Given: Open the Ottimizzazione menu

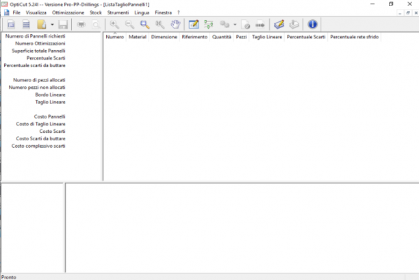Looking at the screenshot, I should [68, 12].
